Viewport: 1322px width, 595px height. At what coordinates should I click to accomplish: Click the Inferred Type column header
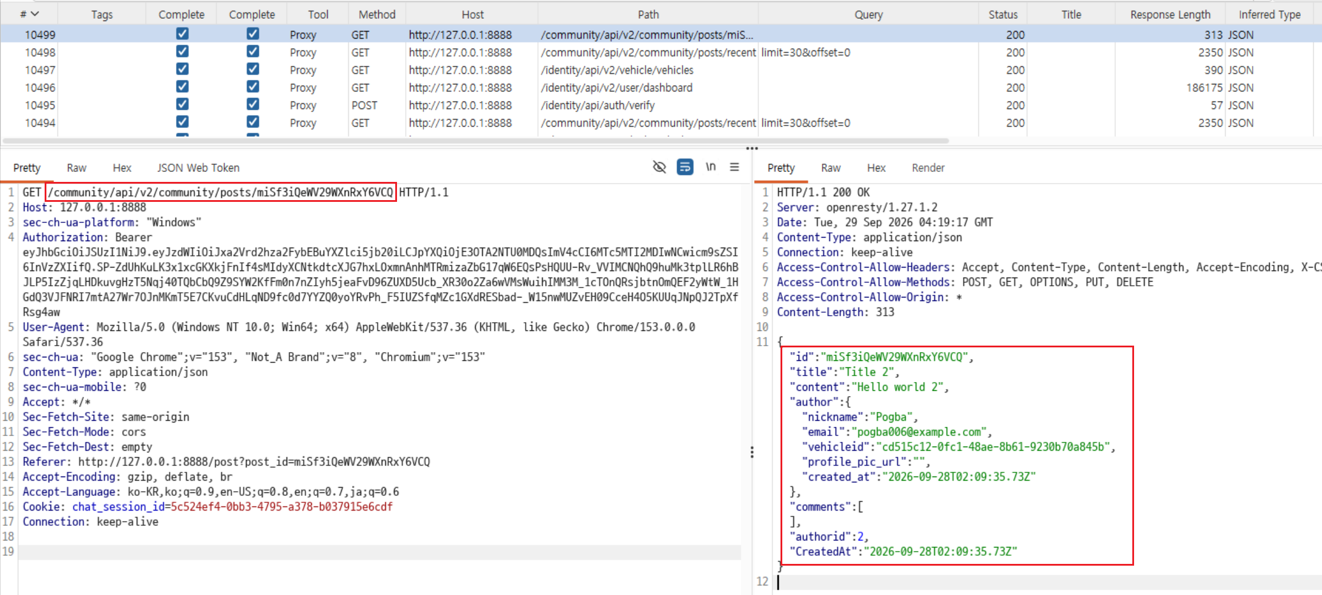[1269, 14]
